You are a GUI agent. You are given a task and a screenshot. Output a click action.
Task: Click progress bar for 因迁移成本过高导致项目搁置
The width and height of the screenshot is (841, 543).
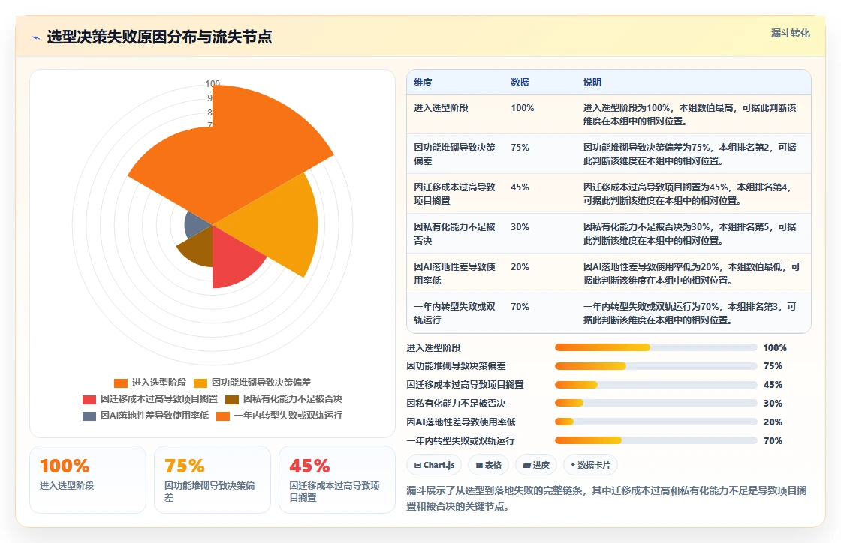tap(656, 385)
